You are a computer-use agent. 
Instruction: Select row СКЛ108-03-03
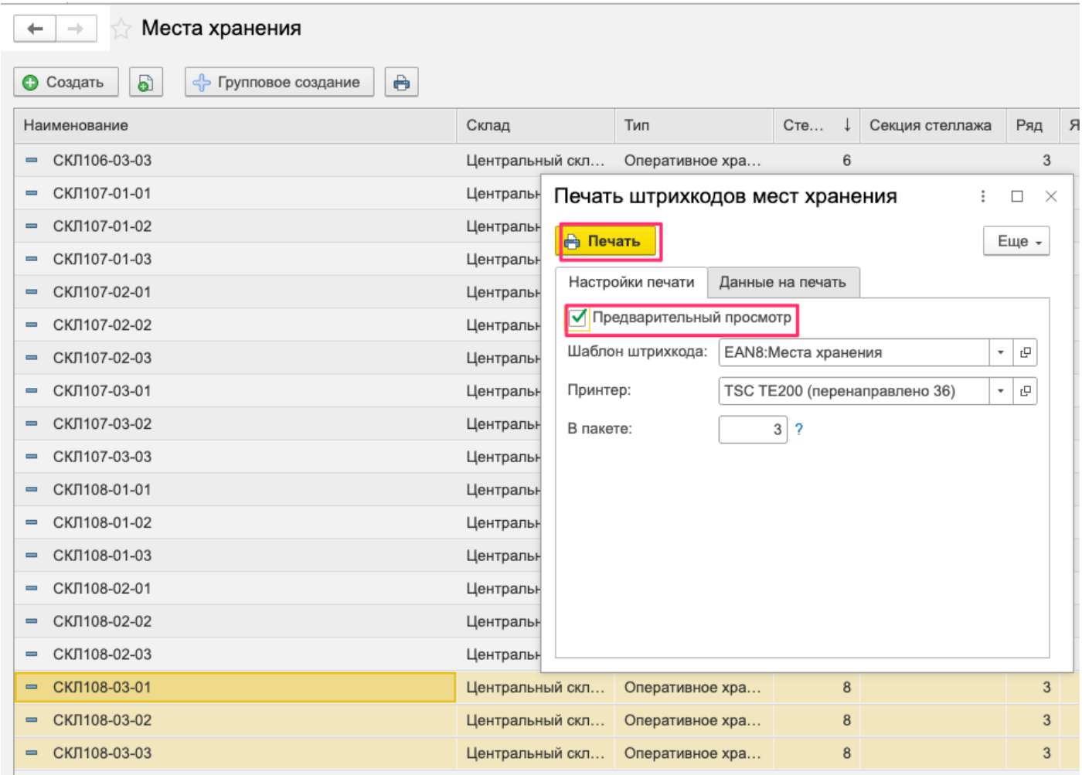pos(235,753)
